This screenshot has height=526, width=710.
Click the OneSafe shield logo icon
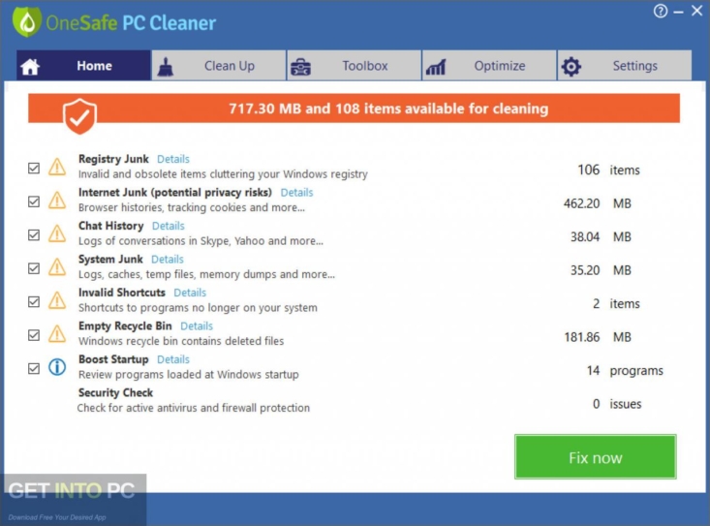tap(27, 22)
